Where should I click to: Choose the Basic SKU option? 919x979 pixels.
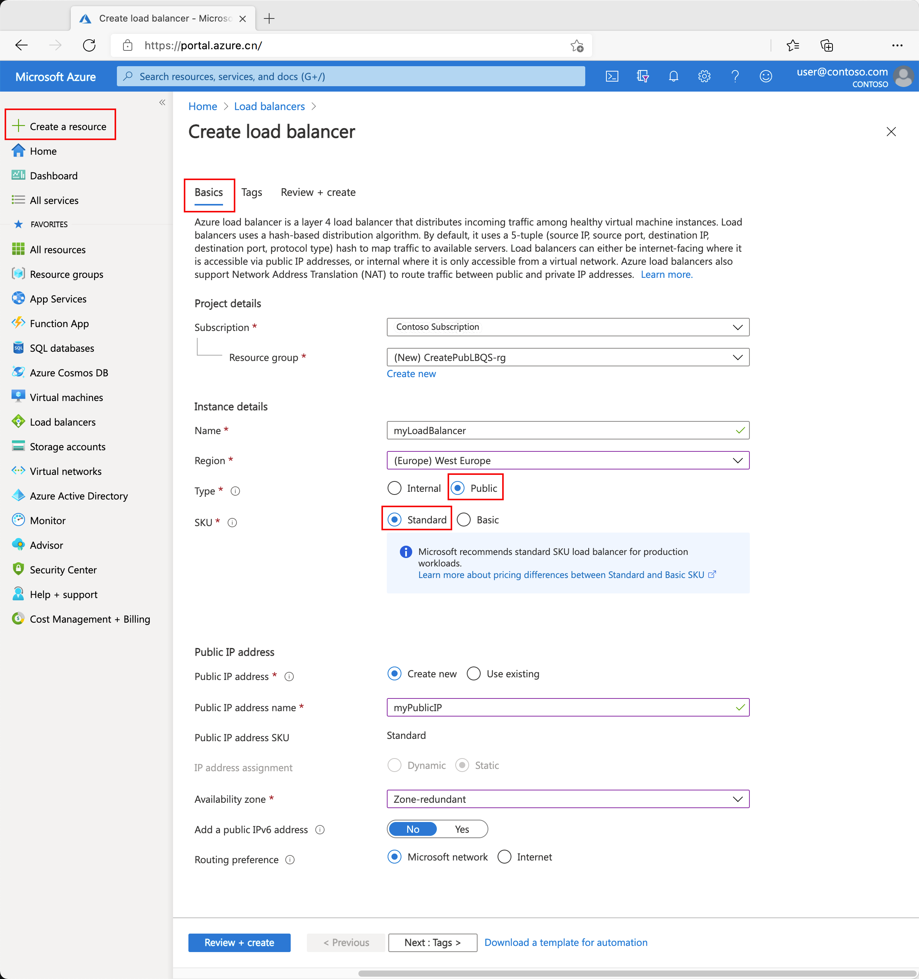point(464,520)
